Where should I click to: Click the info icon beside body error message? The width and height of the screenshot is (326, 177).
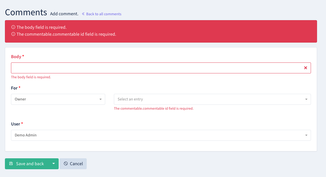click(13, 27)
